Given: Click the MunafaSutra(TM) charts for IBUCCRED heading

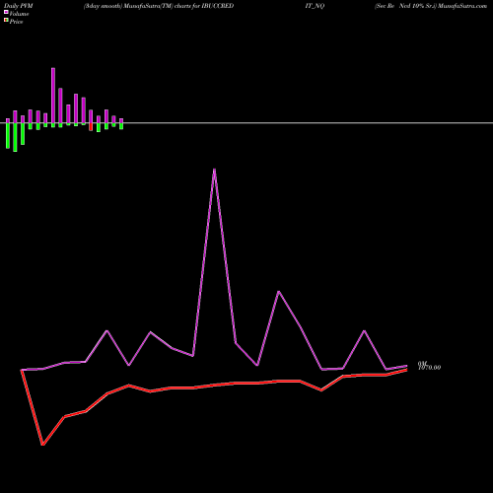Looking at the screenshot, I should pos(178,6).
